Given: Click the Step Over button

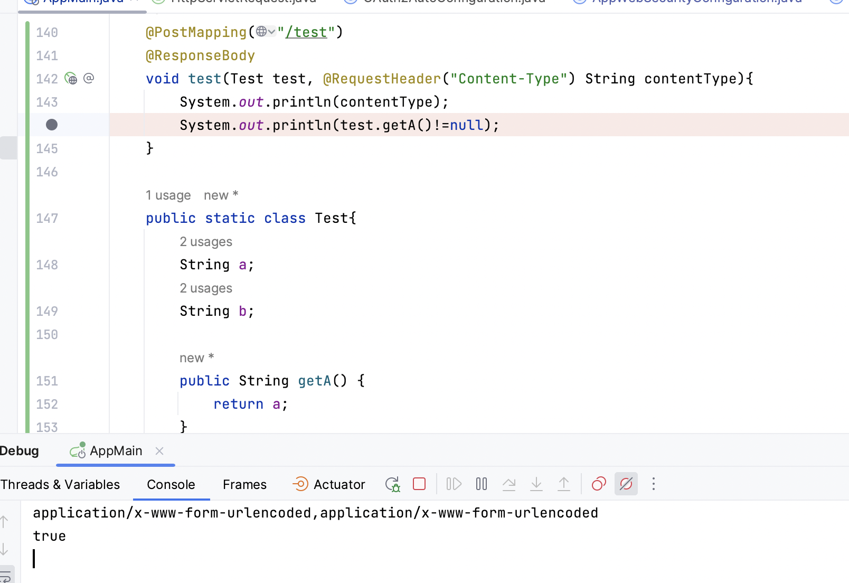Looking at the screenshot, I should pos(509,484).
